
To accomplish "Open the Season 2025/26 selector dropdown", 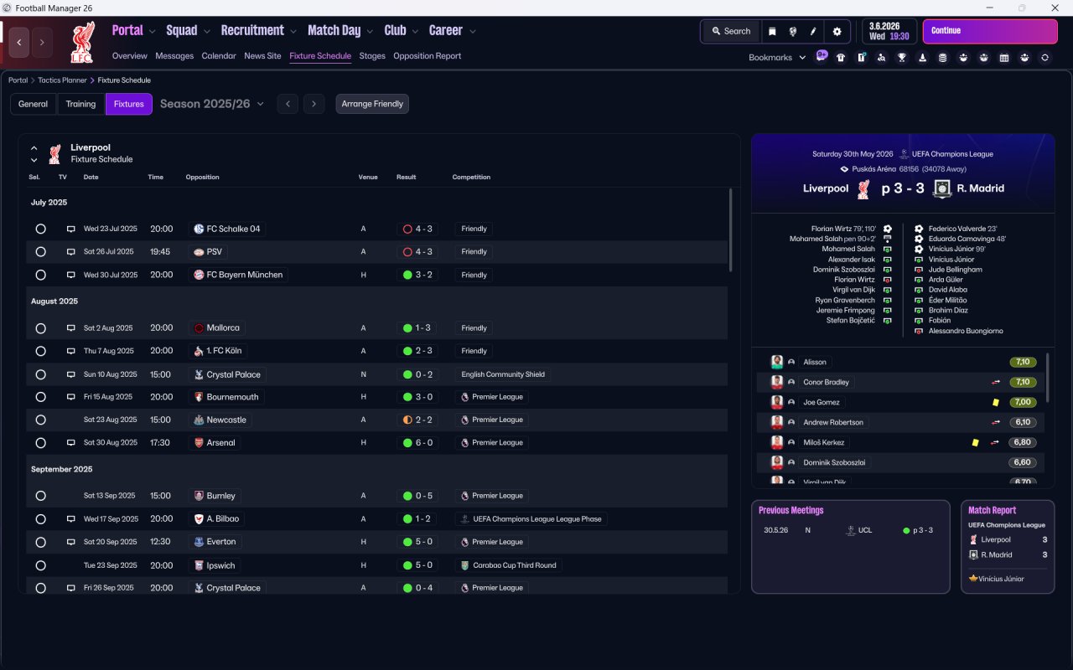I will (x=212, y=104).
